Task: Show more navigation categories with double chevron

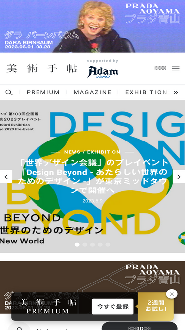Action: (x=176, y=92)
